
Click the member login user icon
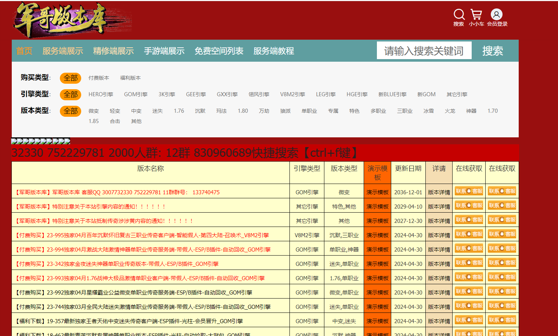coord(497,15)
